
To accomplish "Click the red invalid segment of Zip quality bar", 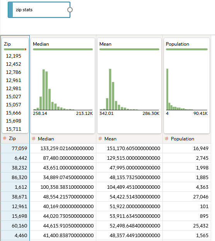I will click(x=26, y=50).
